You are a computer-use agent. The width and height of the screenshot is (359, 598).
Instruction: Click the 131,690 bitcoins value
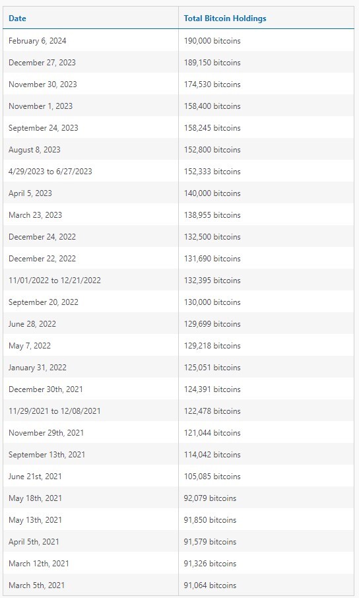point(212,258)
